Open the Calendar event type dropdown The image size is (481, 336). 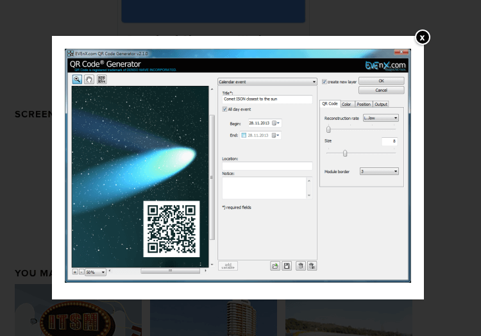[x=267, y=82]
